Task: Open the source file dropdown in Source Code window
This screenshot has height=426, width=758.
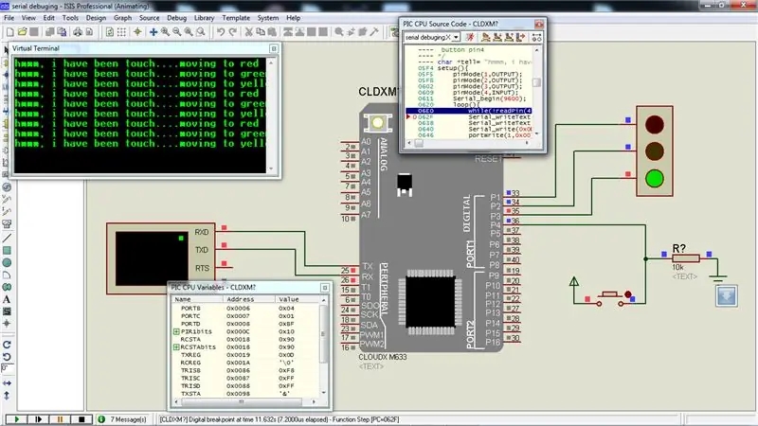Action: coord(456,37)
